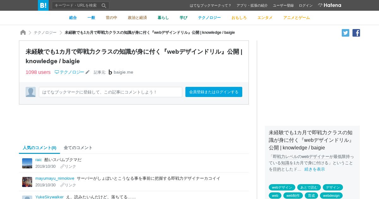Open user raic's profile link
This screenshot has height=199, width=379.
tap(39, 160)
